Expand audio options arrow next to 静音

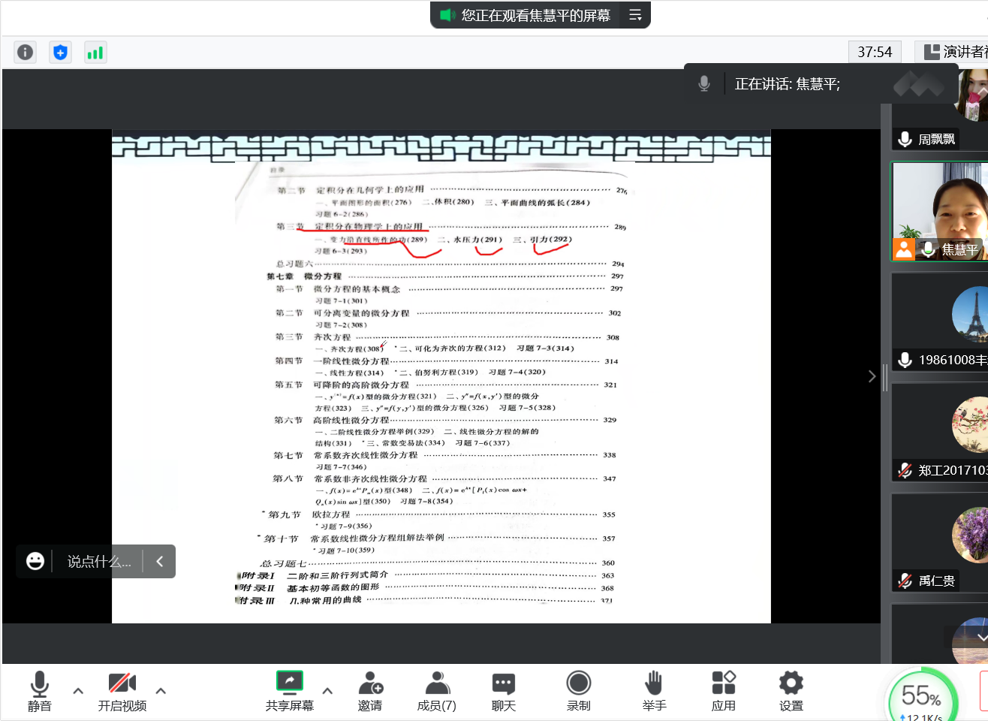tap(78, 690)
